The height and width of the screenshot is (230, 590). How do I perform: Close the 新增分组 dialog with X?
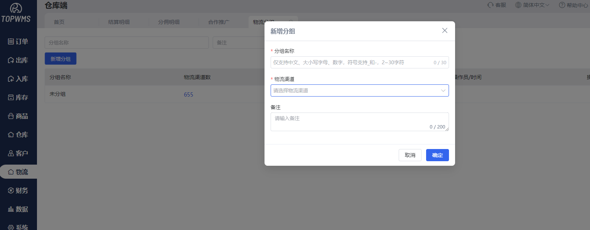pos(444,31)
